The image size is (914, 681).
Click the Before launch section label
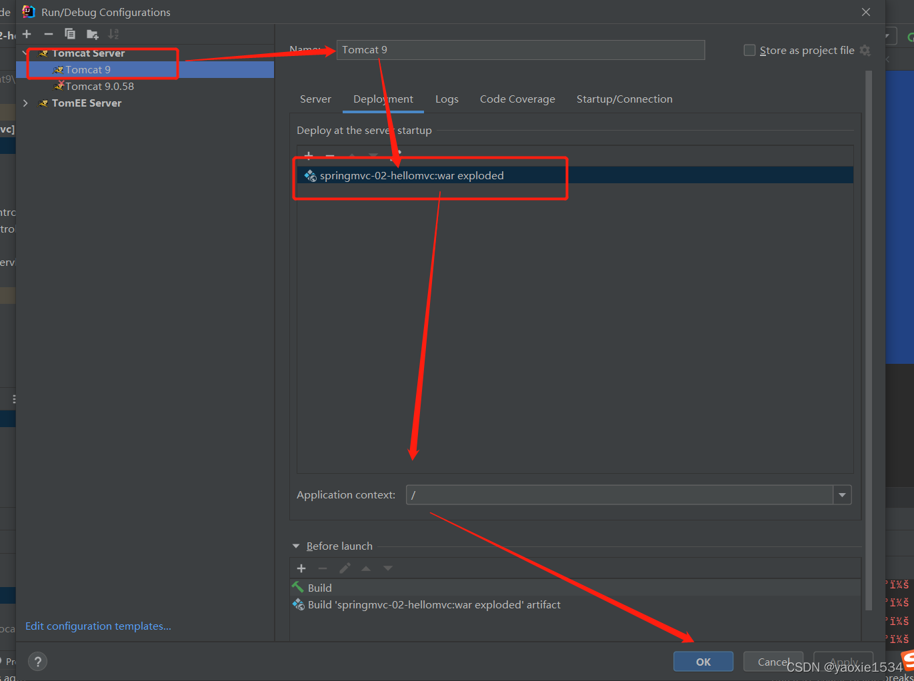point(339,546)
